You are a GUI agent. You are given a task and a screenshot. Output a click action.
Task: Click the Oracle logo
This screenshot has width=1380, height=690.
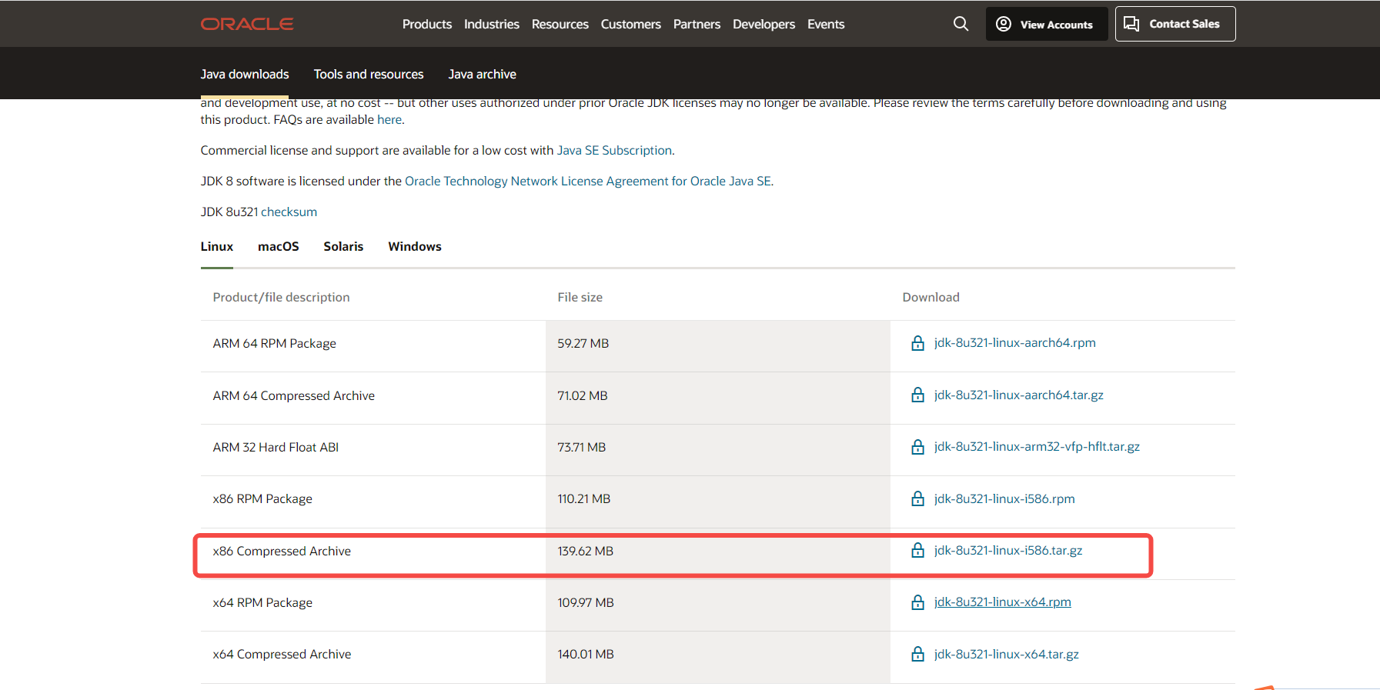[x=247, y=24]
